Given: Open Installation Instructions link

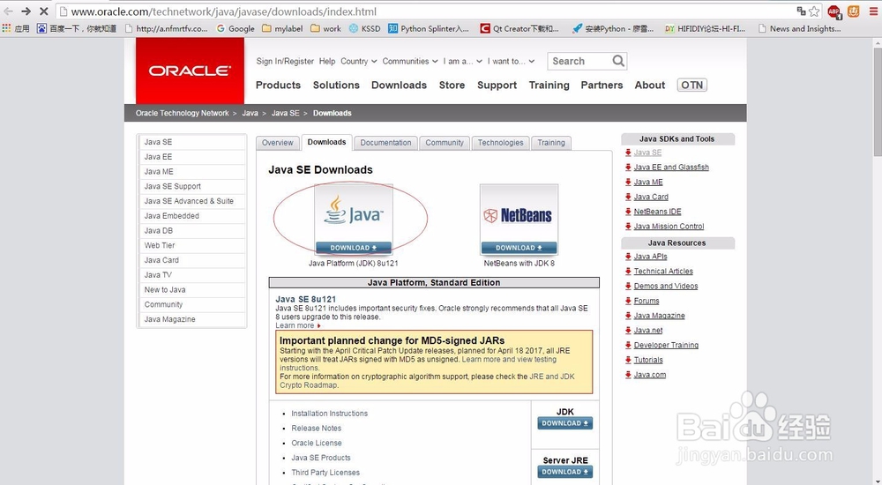Looking at the screenshot, I should (329, 414).
